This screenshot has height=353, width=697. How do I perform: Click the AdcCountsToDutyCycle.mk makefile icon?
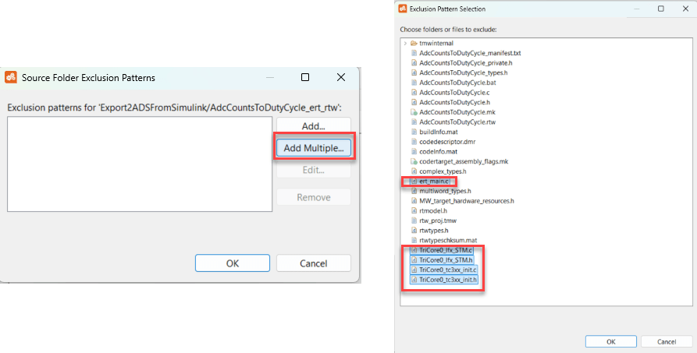[414, 112]
